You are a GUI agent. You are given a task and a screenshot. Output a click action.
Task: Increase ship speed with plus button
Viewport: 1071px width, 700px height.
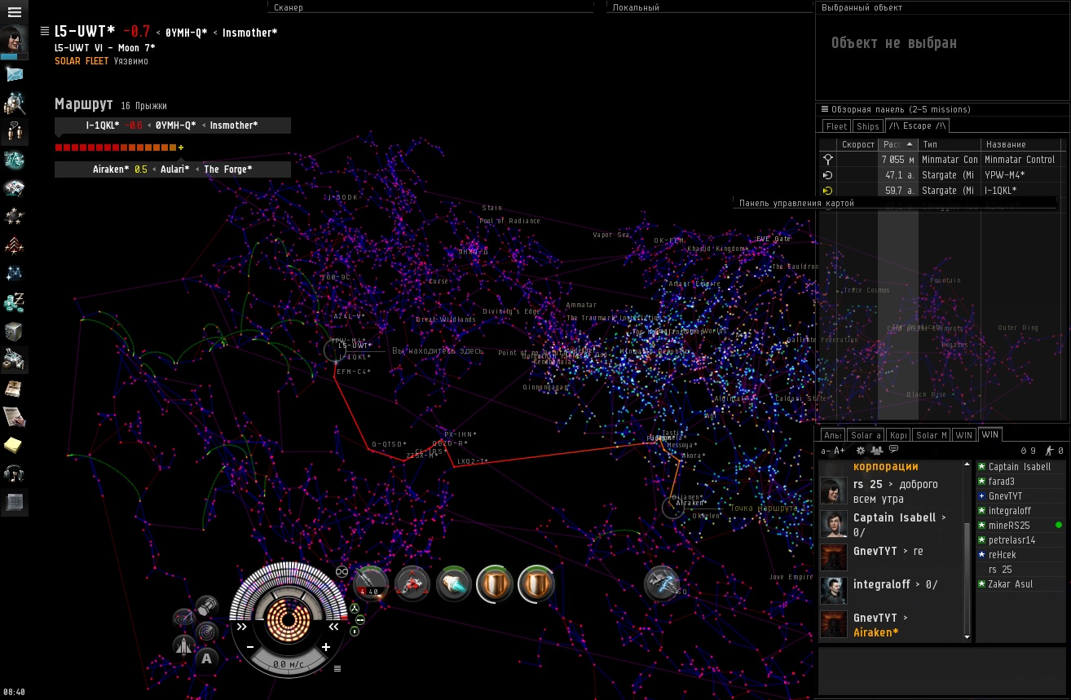(x=326, y=647)
